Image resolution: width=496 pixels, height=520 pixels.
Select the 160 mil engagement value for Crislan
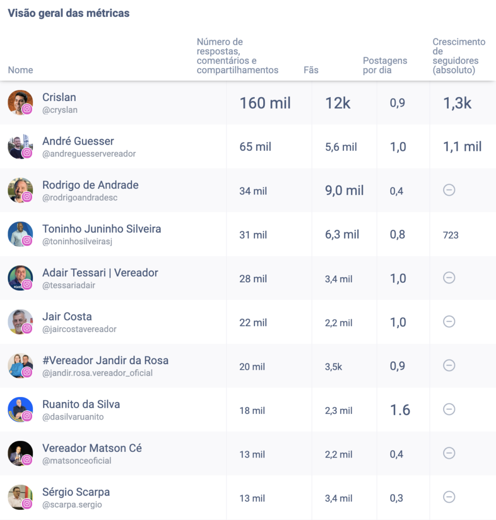pos(265,103)
